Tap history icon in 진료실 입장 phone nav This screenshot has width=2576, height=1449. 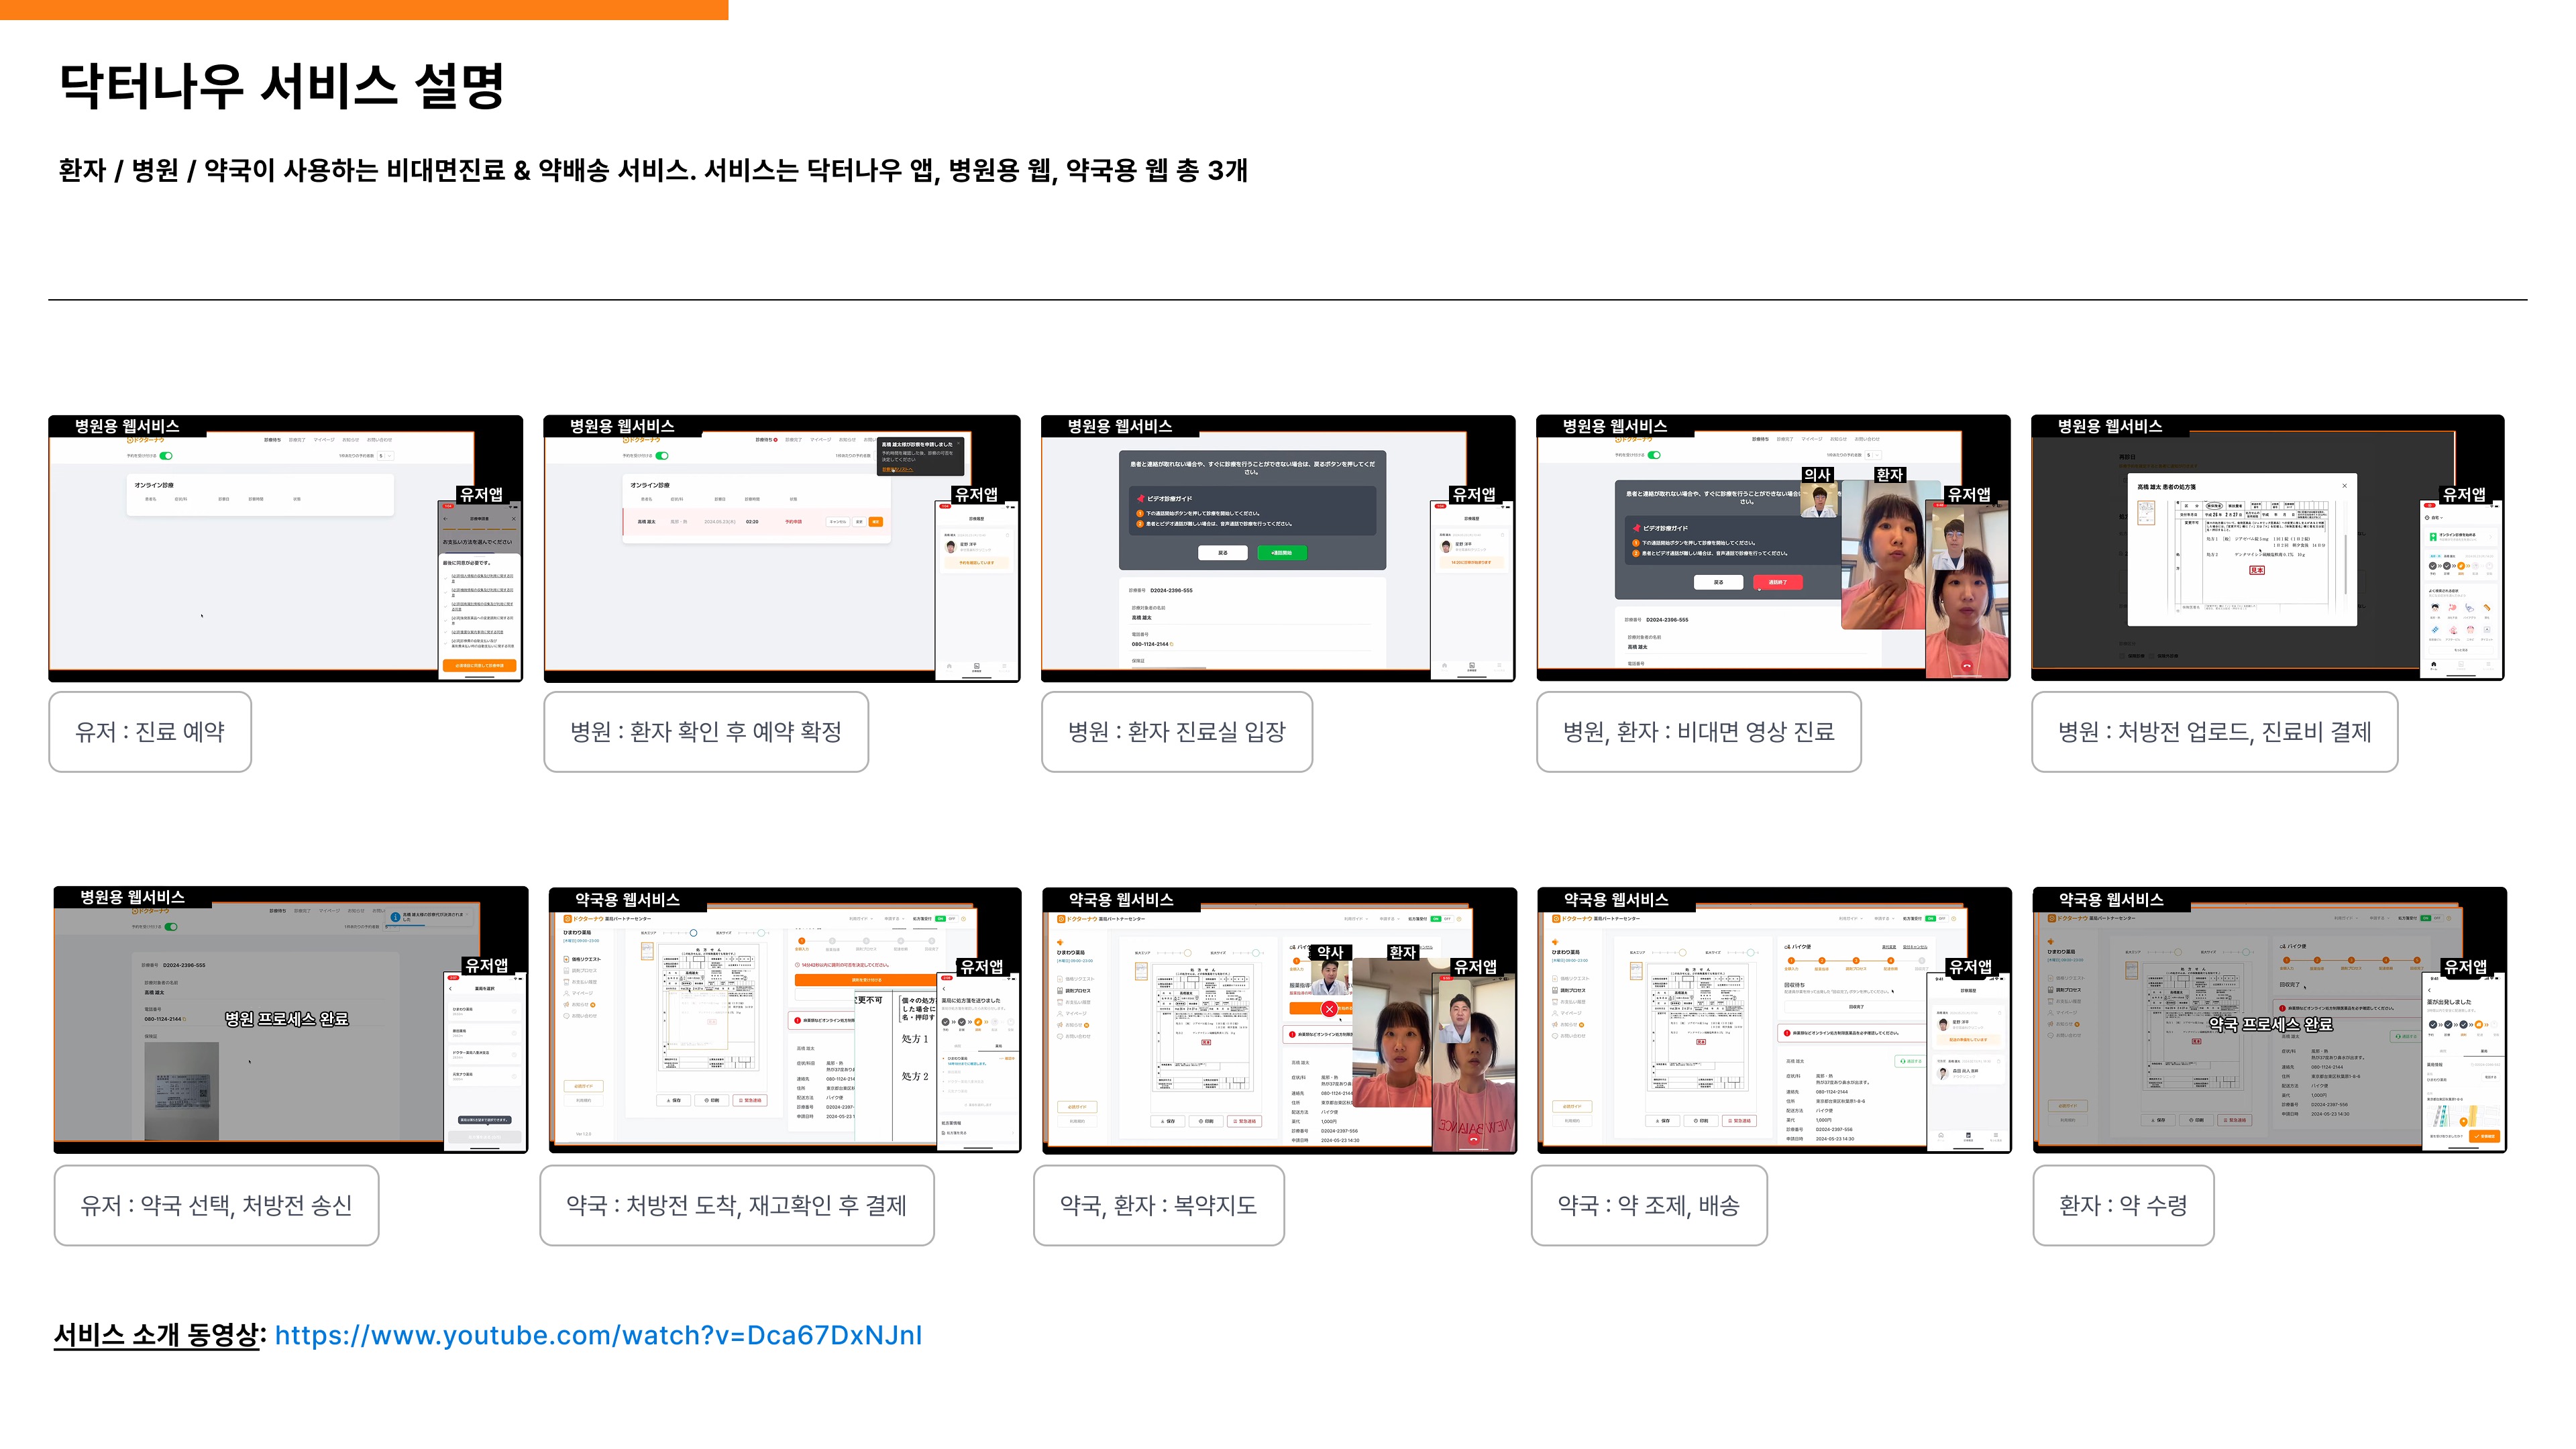1472,666
